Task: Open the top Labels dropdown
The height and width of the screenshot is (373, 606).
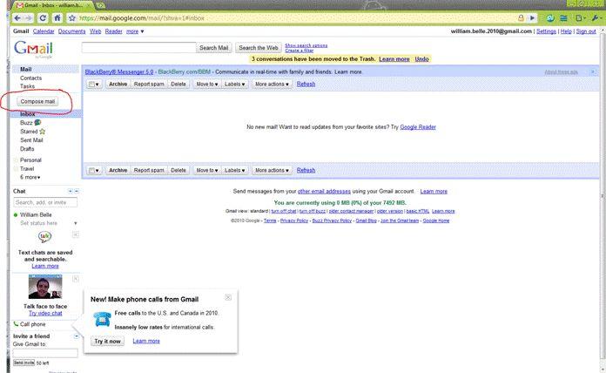Action: tap(234, 85)
